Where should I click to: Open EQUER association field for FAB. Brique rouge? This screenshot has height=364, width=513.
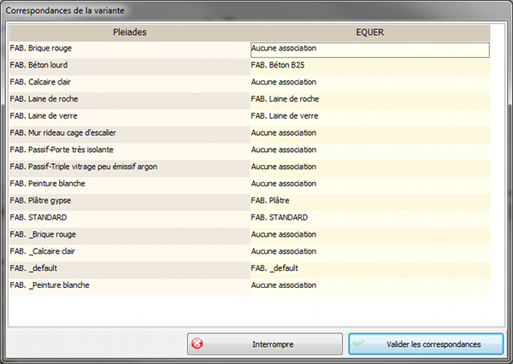point(370,50)
